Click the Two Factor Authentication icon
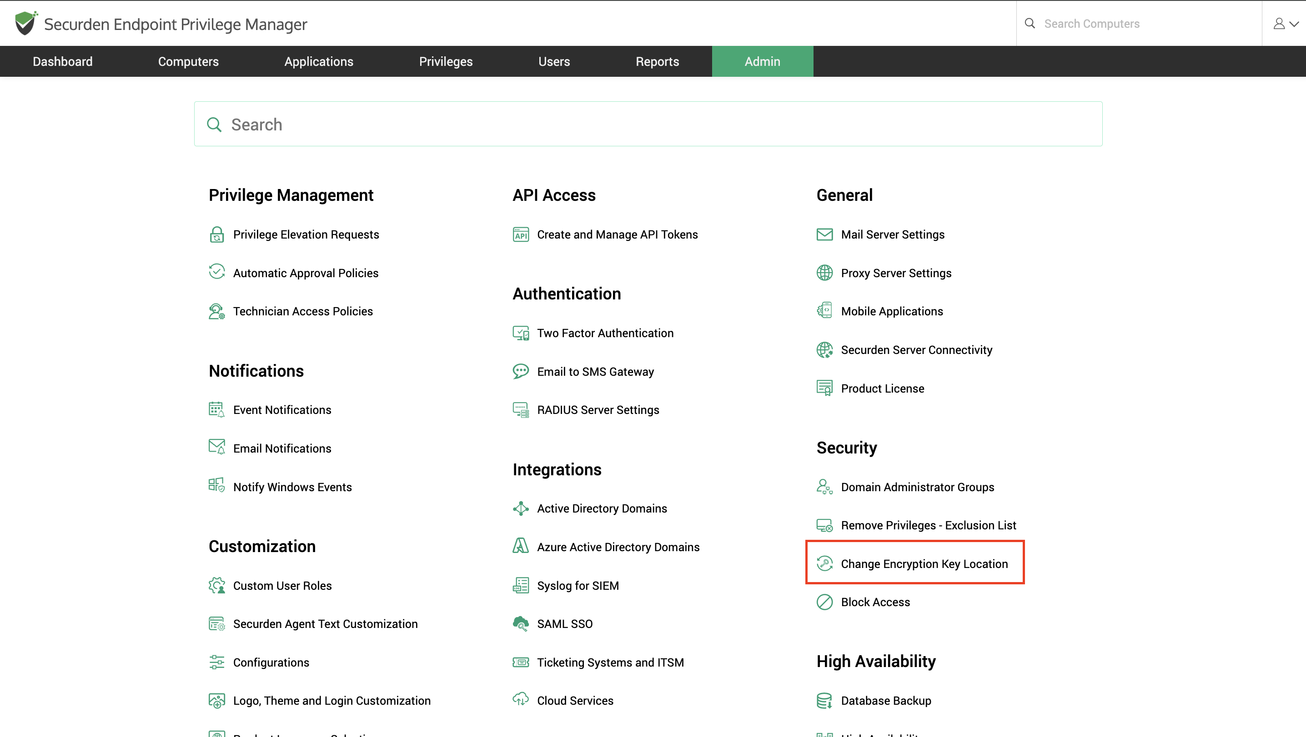Image resolution: width=1306 pixels, height=737 pixels. [x=520, y=333]
